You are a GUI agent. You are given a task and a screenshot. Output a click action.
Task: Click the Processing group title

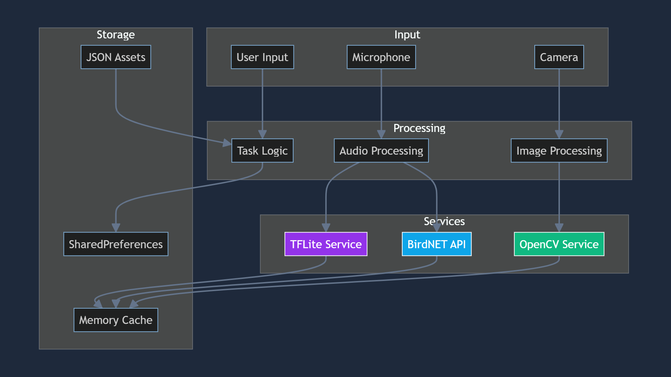pos(419,128)
